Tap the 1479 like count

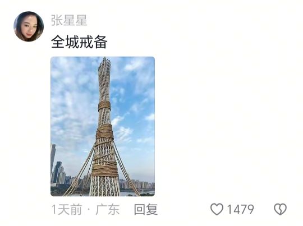[240, 209]
